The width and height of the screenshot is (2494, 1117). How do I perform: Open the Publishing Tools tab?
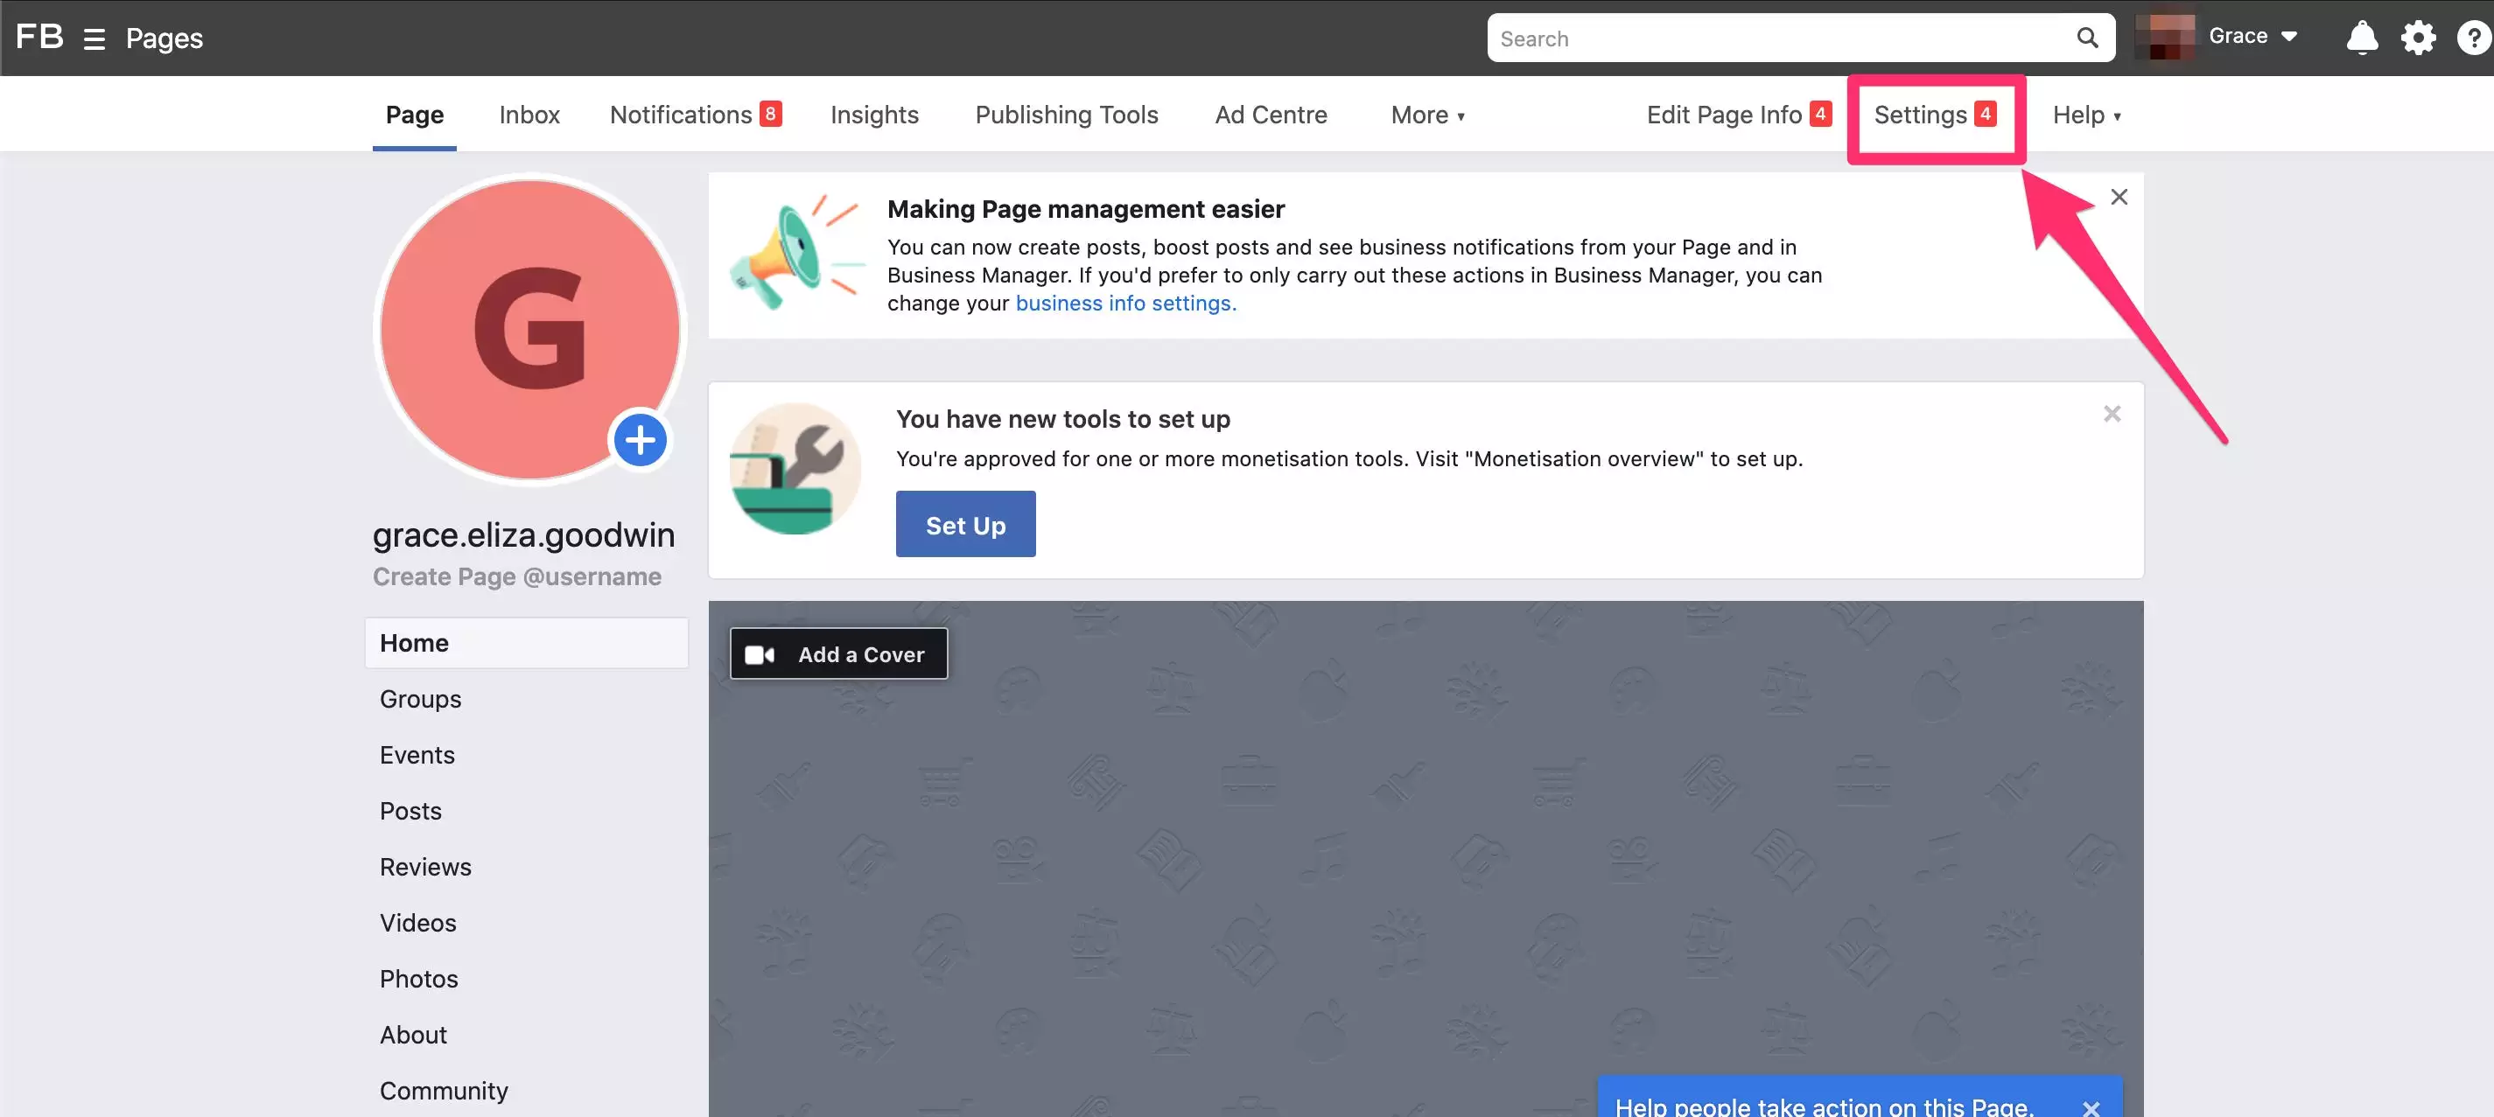click(1066, 115)
